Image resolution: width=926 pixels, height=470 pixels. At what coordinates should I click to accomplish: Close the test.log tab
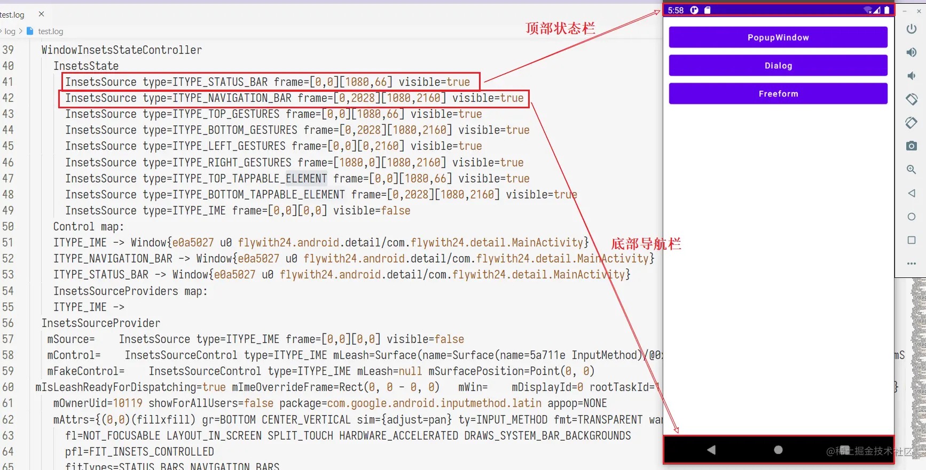(41, 14)
